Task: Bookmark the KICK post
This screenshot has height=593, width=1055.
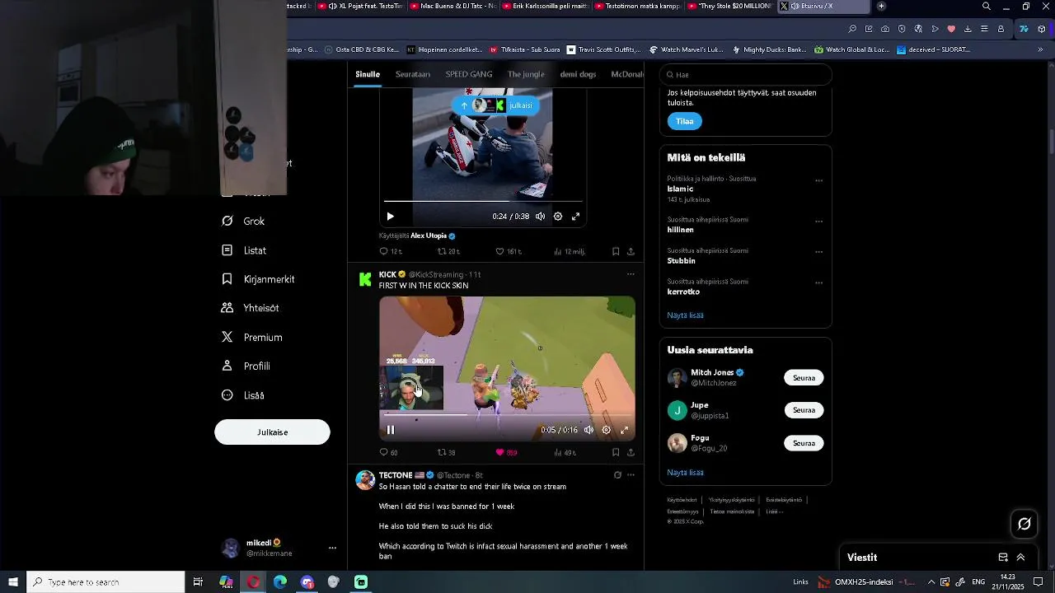Action: [x=616, y=452]
